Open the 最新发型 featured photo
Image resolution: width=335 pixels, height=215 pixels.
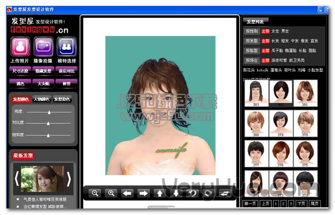point(43,179)
